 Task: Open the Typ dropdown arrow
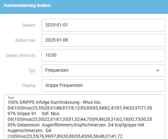158,70
